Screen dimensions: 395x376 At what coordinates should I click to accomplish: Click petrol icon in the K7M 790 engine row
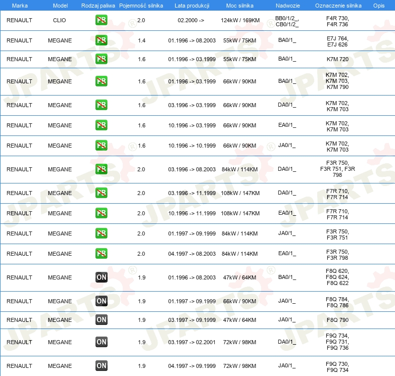101,81
